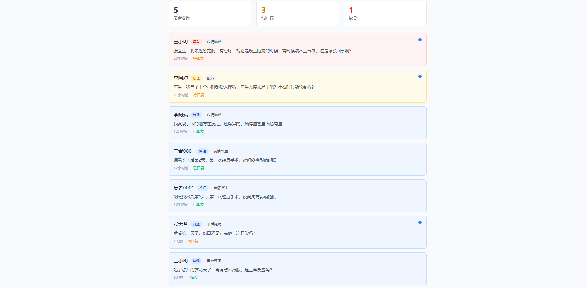Click the yellow 心理 tag beside 李阿姨
The image size is (587, 288).
196,78
